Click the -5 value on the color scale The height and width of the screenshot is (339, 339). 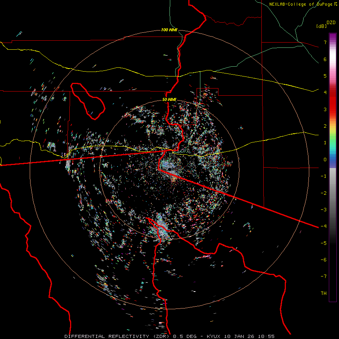(x=324, y=243)
